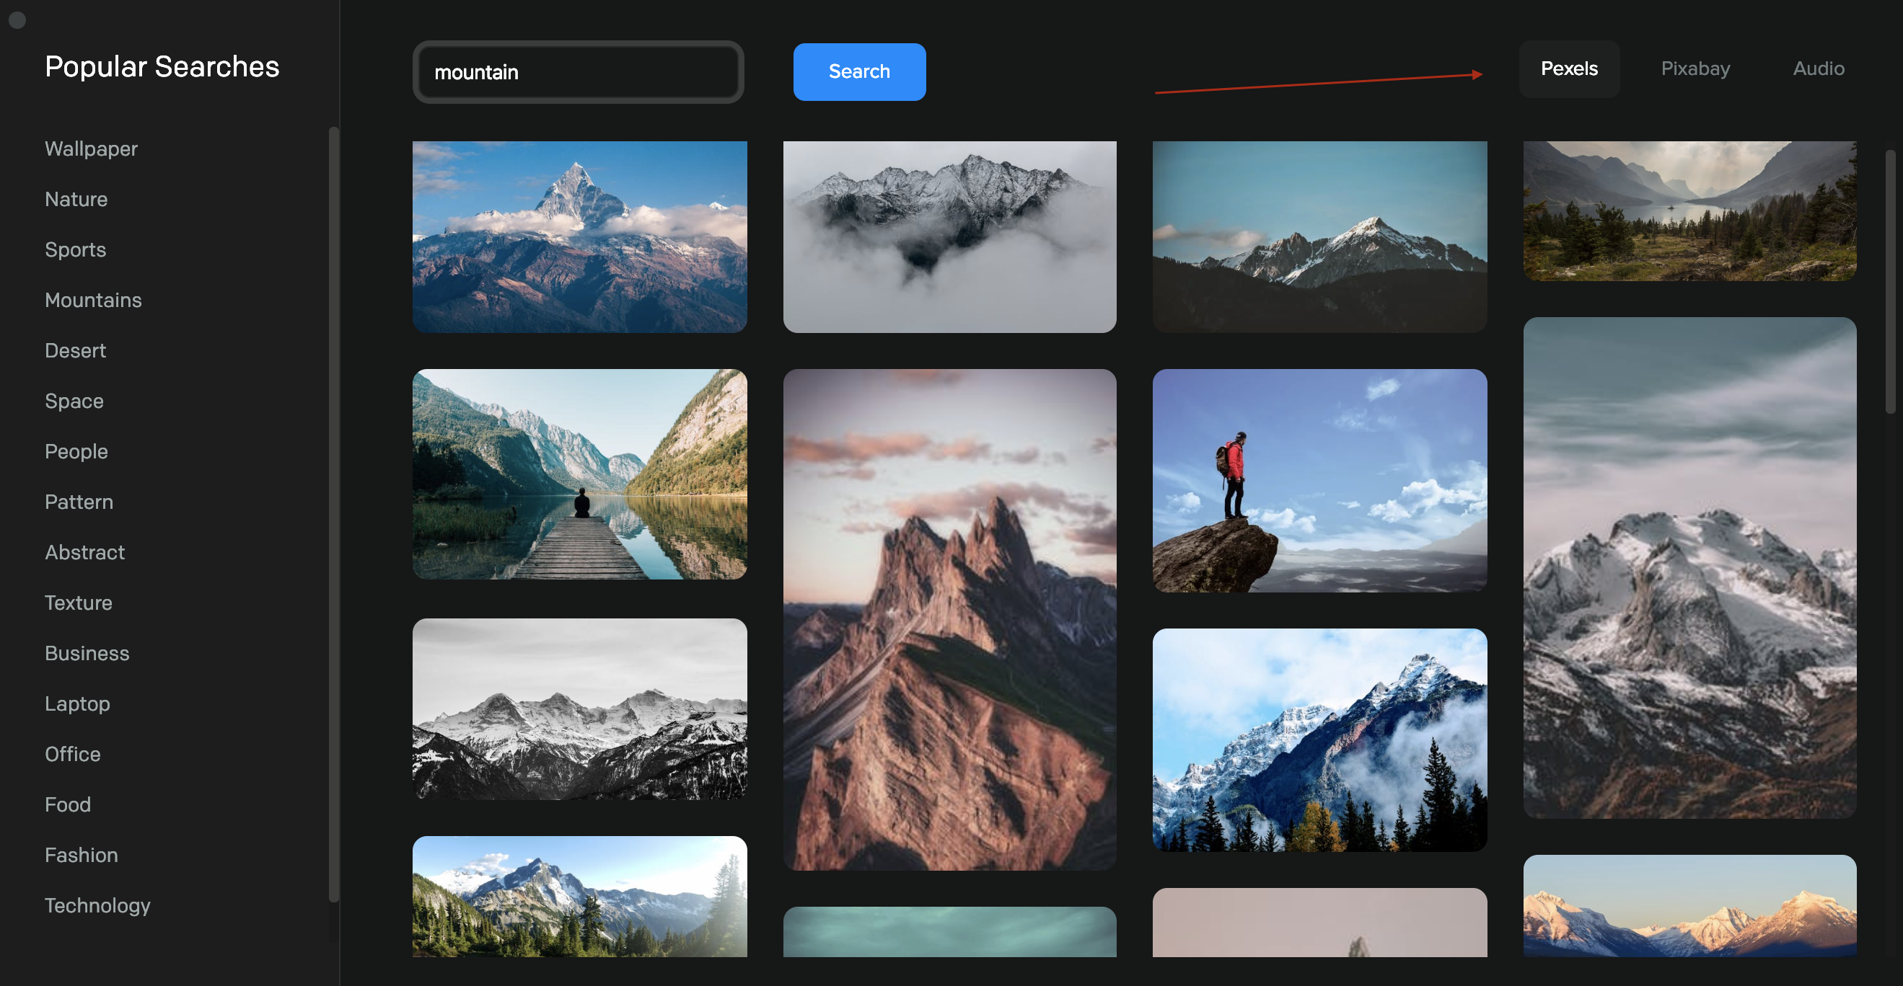Viewport: 1903px width, 986px height.
Task: Choose the Office sidebar entry
Action: tap(72, 753)
